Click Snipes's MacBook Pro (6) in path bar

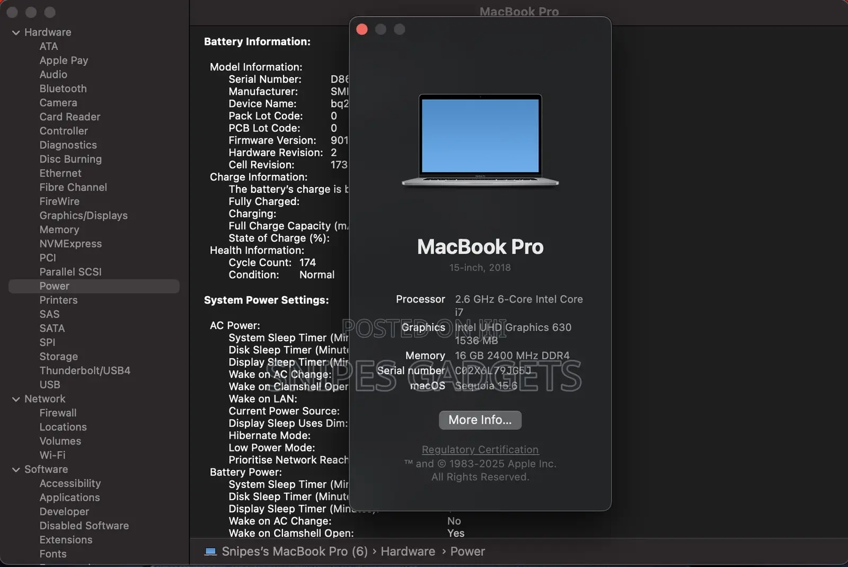coord(295,552)
